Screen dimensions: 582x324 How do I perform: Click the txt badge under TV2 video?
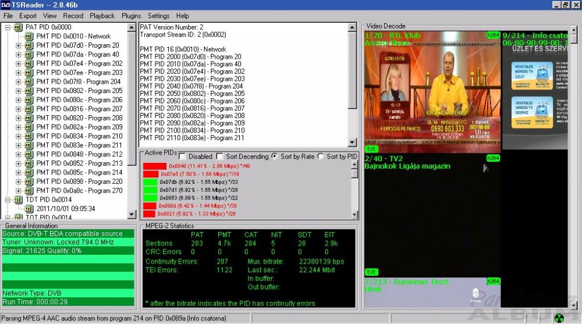pyautogui.click(x=371, y=272)
